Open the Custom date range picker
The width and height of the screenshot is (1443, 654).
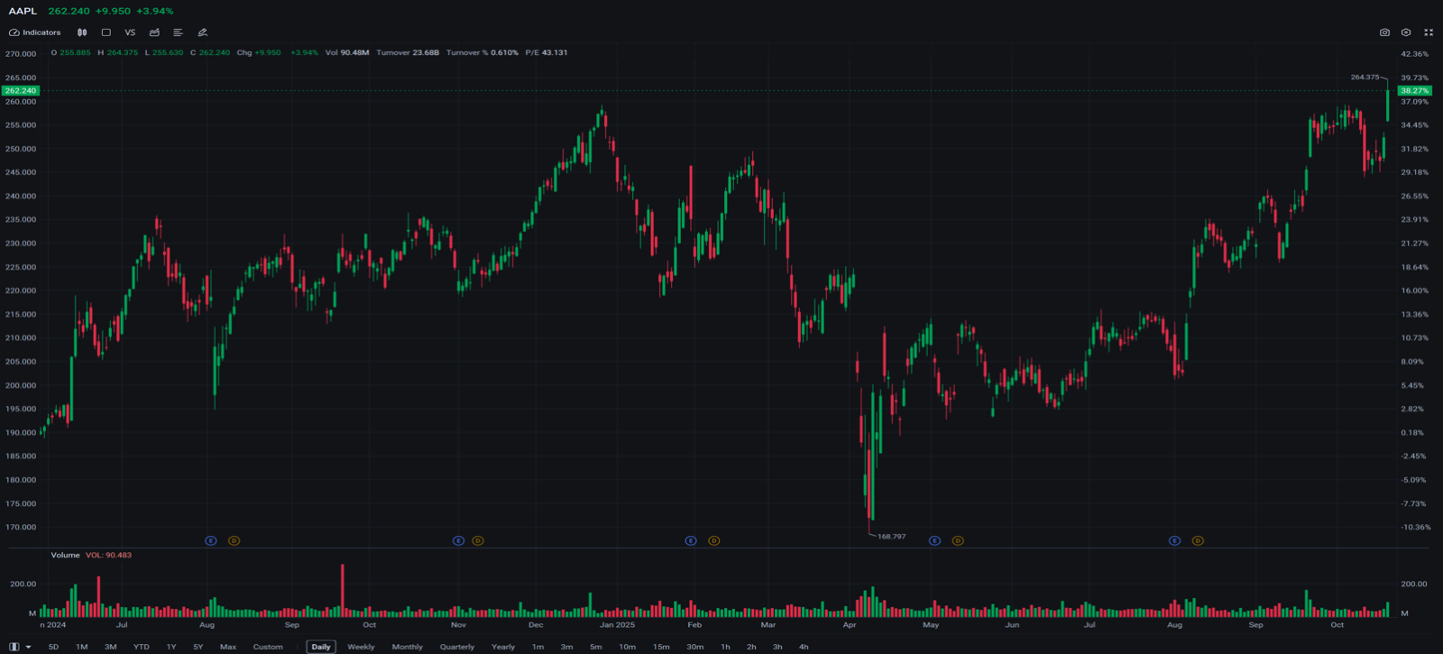click(268, 647)
